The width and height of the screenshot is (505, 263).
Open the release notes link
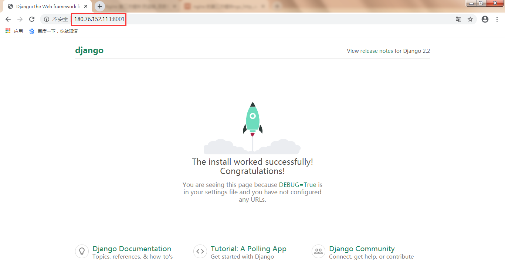[376, 51]
